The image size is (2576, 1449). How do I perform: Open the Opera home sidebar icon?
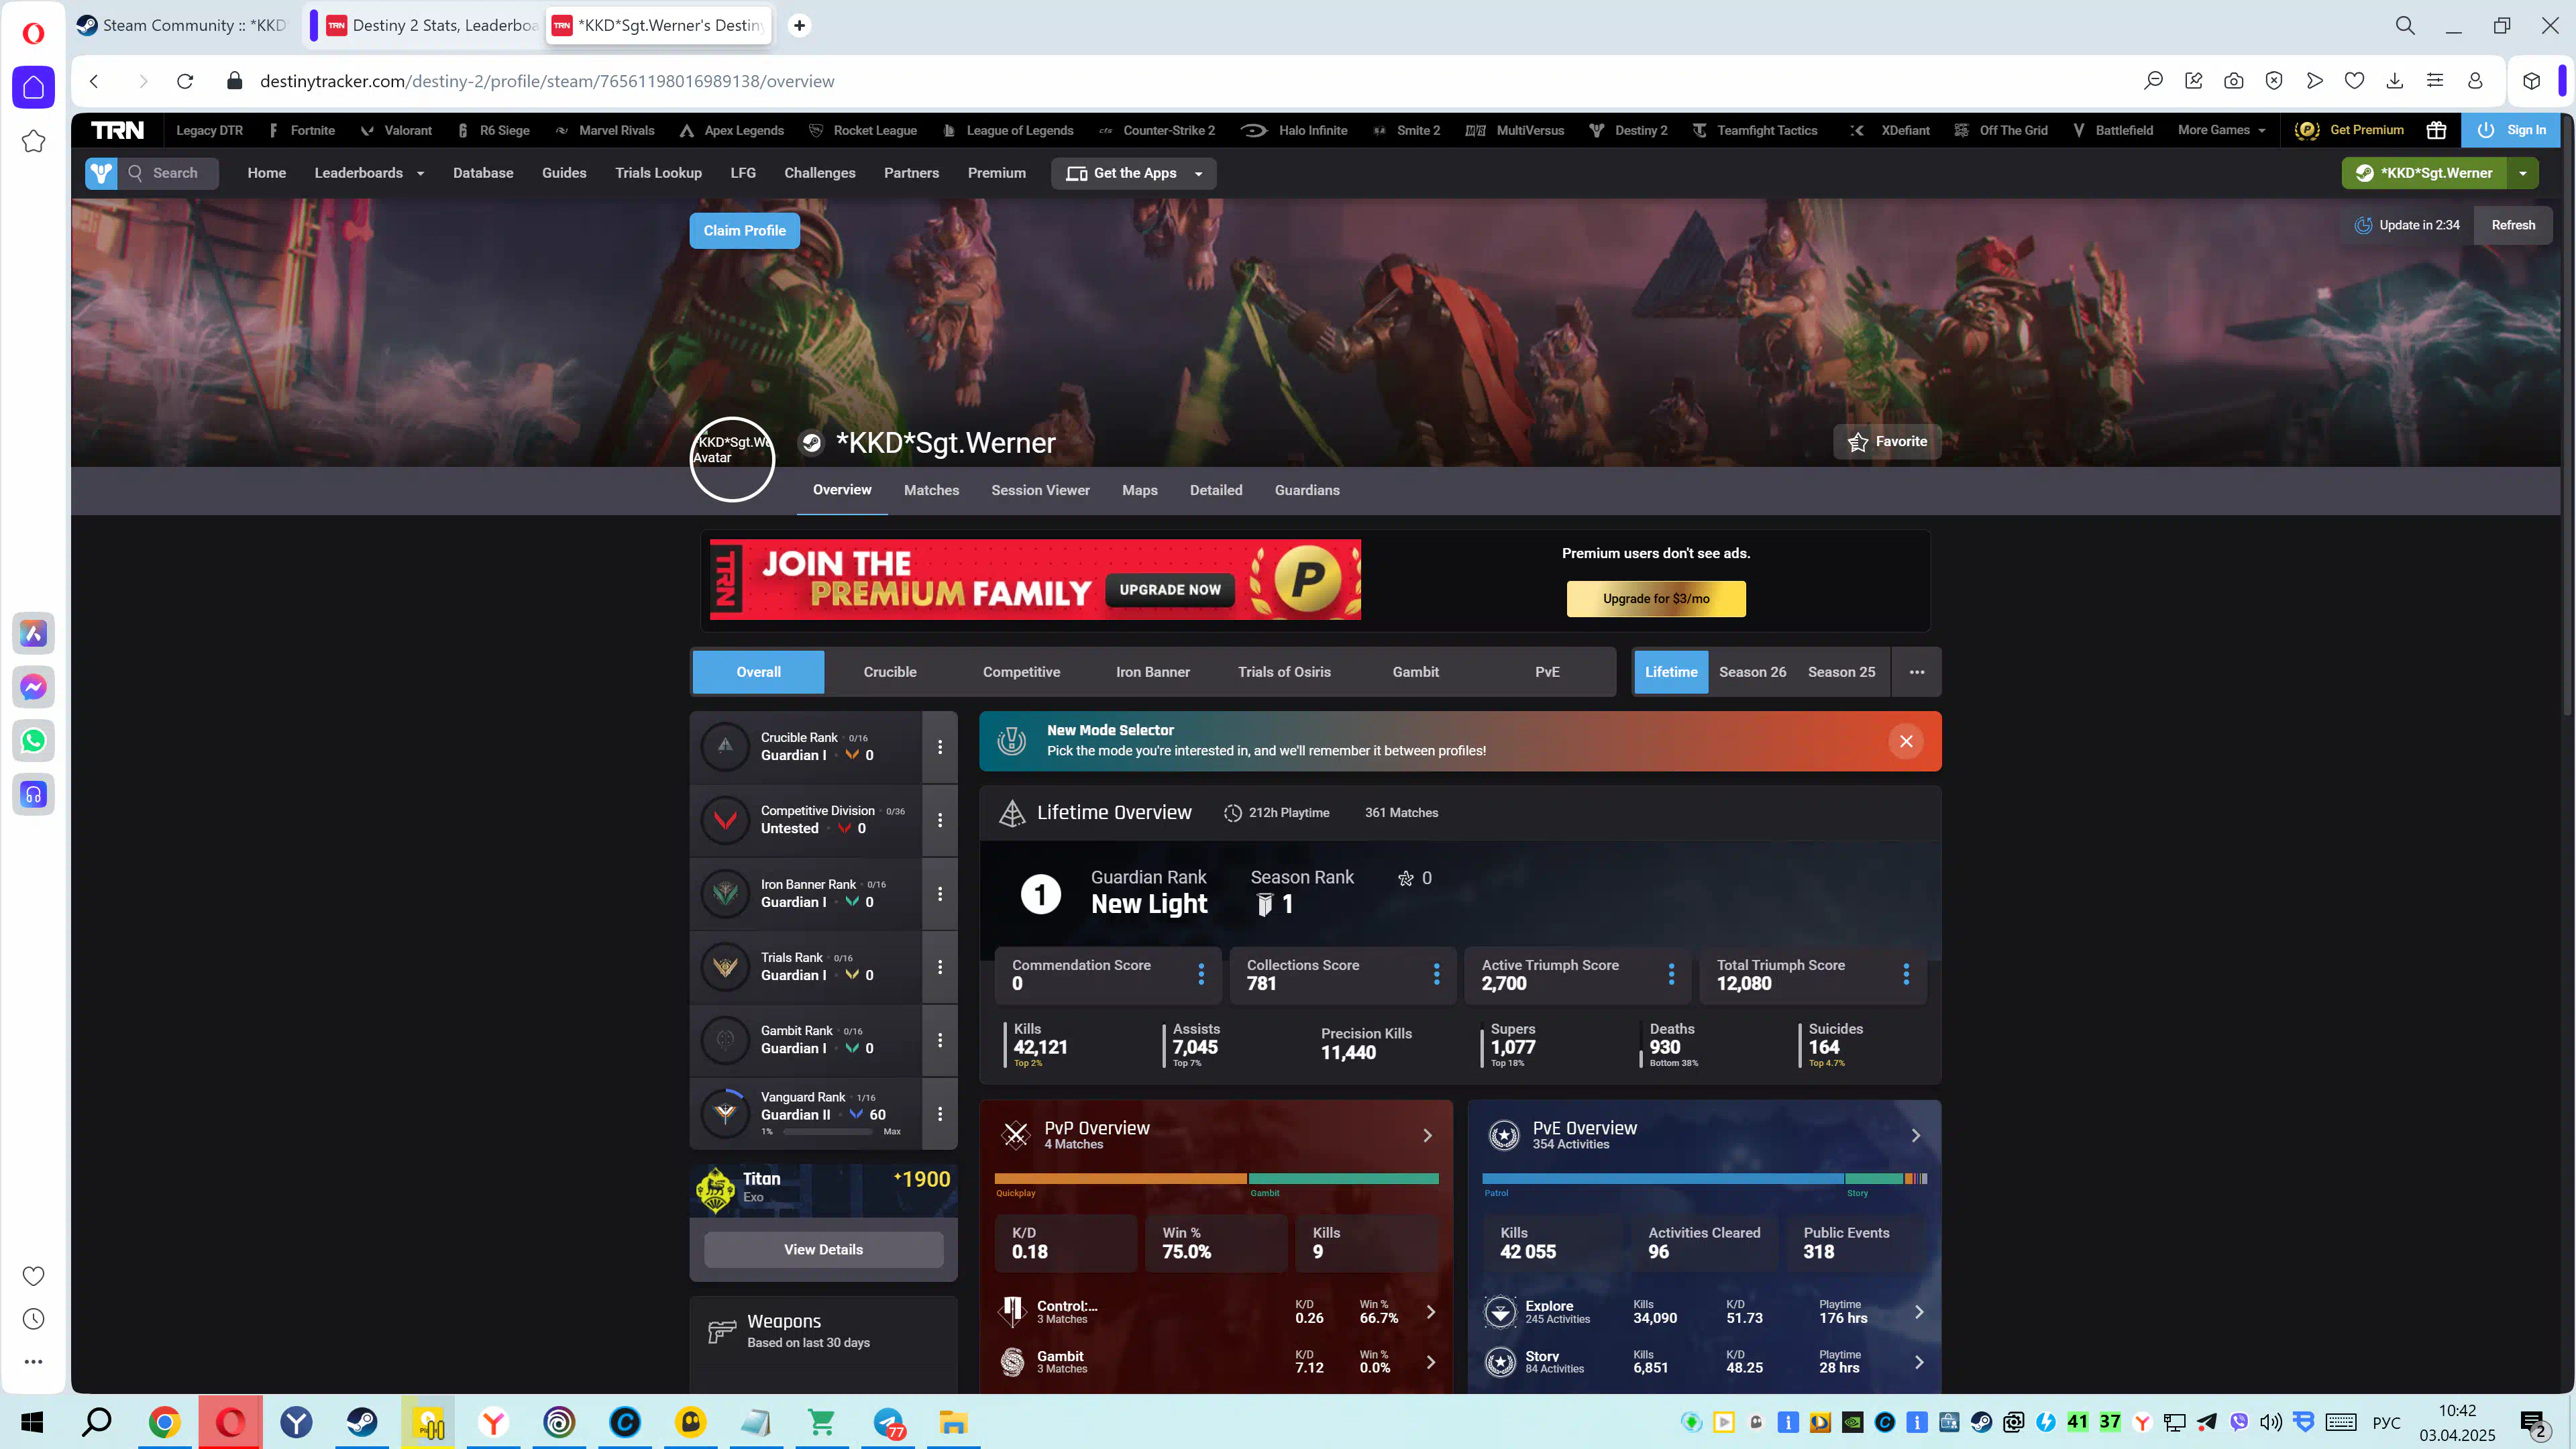[33, 87]
